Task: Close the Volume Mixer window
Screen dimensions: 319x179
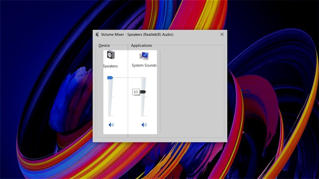Action: (222, 35)
